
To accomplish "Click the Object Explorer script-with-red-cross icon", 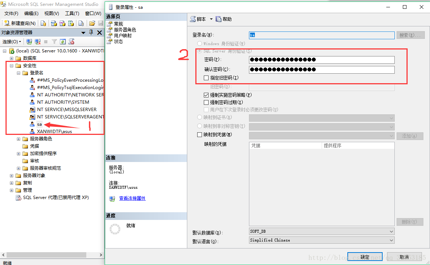I will (x=72, y=42).
